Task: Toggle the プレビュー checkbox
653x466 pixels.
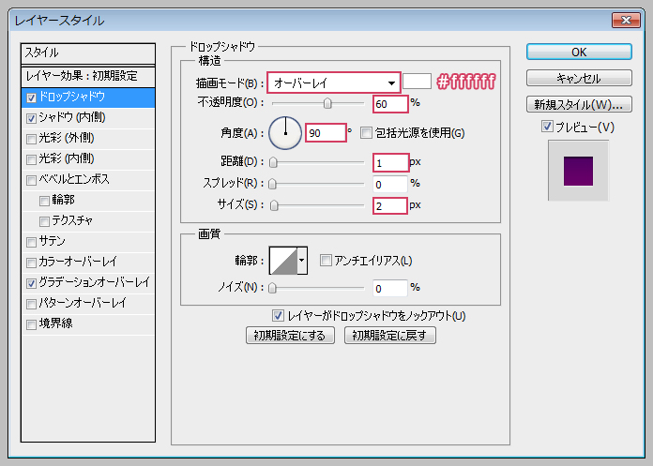Action: click(547, 127)
